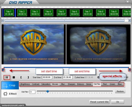Click the original video preview pane
The height and width of the screenshot is (107, 132).
click(x=34, y=44)
